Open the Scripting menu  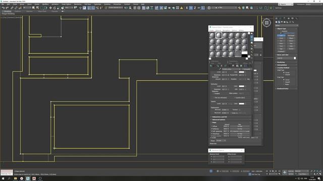[107, 4]
